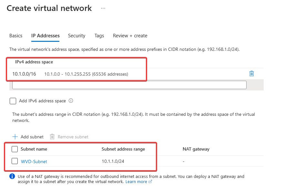Click the NAT gateway dash value for WVD-Subnet
Image resolution: width=284 pixels, height=194 pixels.
tap(184, 162)
